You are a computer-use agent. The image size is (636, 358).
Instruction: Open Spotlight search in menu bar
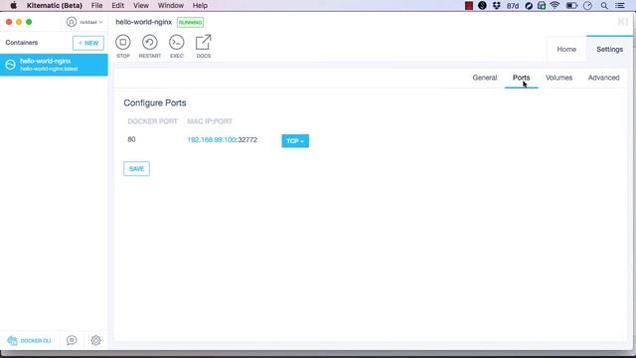tap(604, 6)
